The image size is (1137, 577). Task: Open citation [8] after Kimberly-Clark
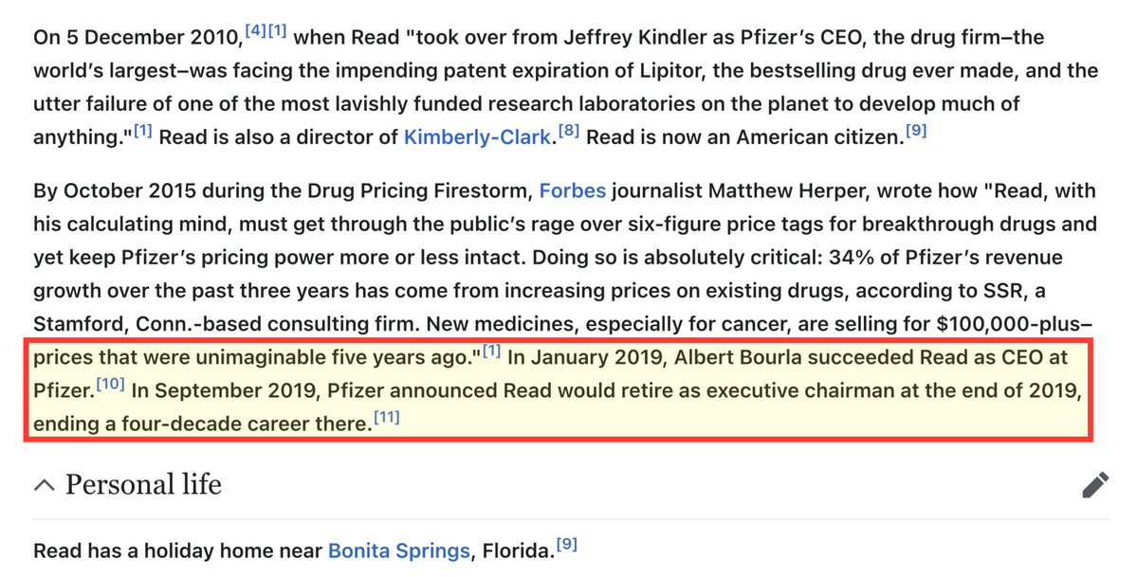click(566, 131)
